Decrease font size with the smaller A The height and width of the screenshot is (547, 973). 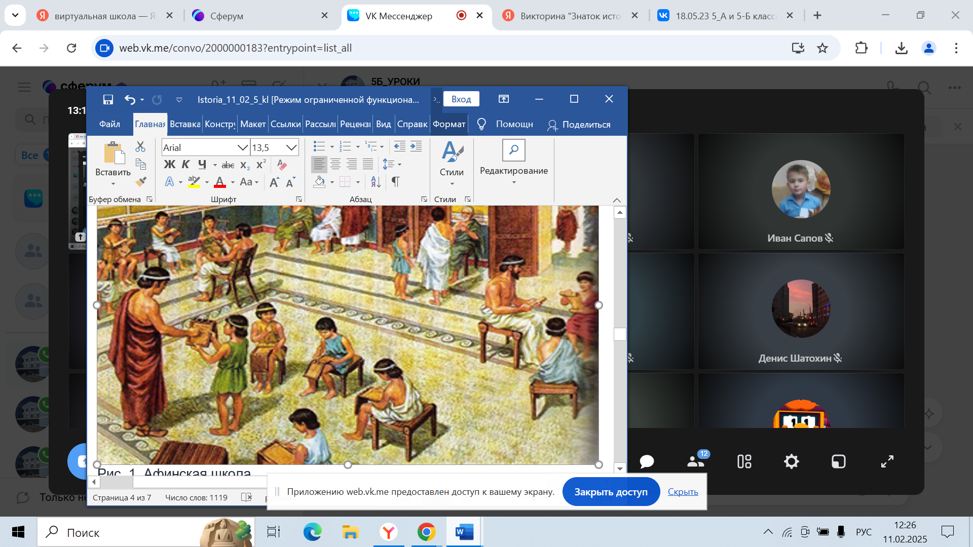290,182
